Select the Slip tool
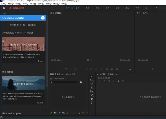166x119 pixels. click(92, 91)
